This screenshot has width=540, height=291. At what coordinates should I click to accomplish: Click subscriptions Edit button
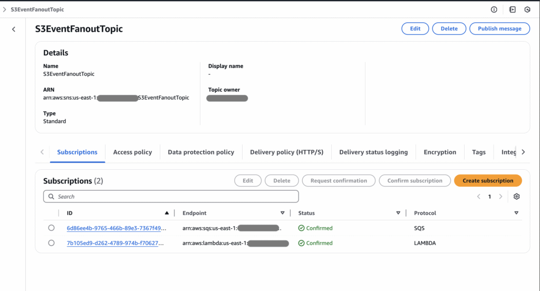[248, 180]
